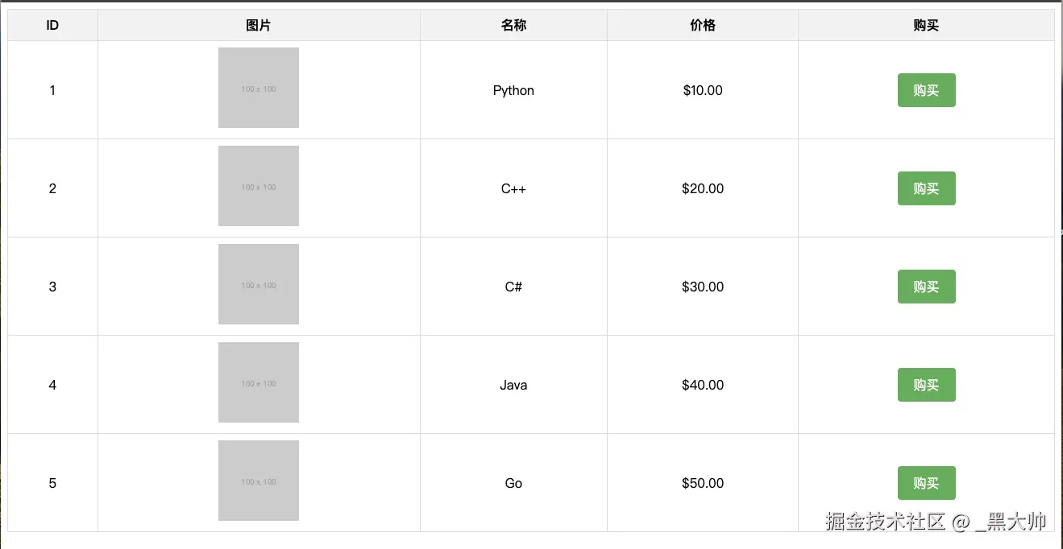Select the 图片 column header

click(x=259, y=25)
